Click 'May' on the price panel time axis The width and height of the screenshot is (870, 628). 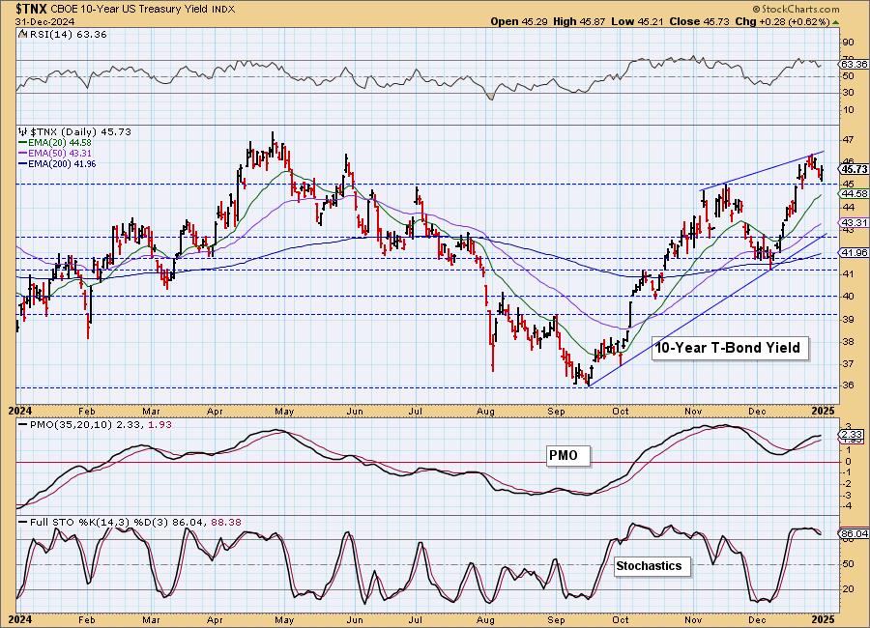tap(284, 412)
